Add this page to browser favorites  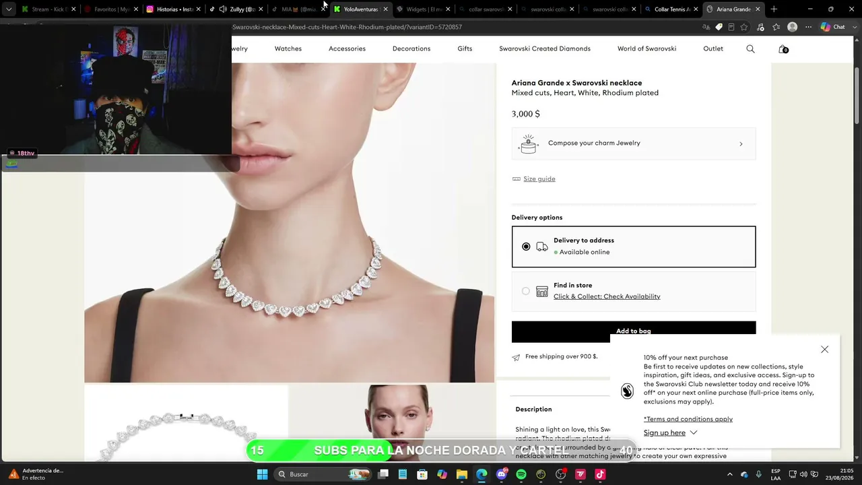coord(744,27)
